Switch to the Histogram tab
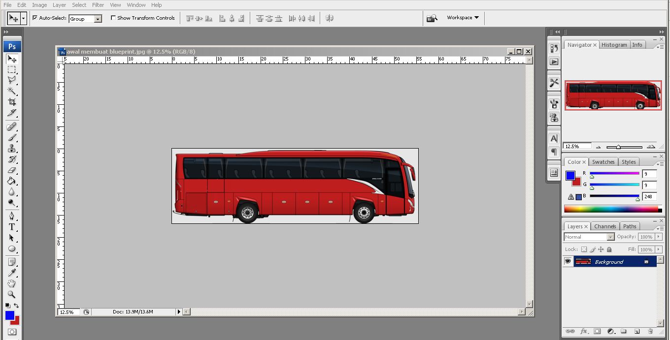This screenshot has height=340, width=670. [614, 45]
